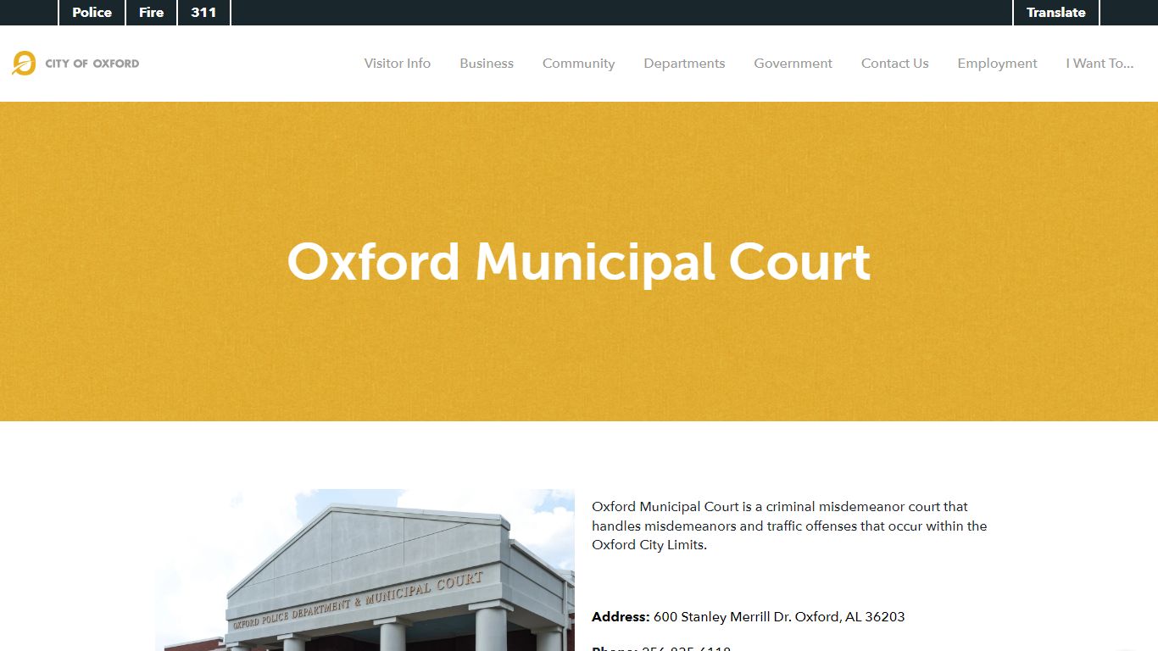The width and height of the screenshot is (1158, 651).
Task: Open the Community menu
Action: click(x=579, y=64)
